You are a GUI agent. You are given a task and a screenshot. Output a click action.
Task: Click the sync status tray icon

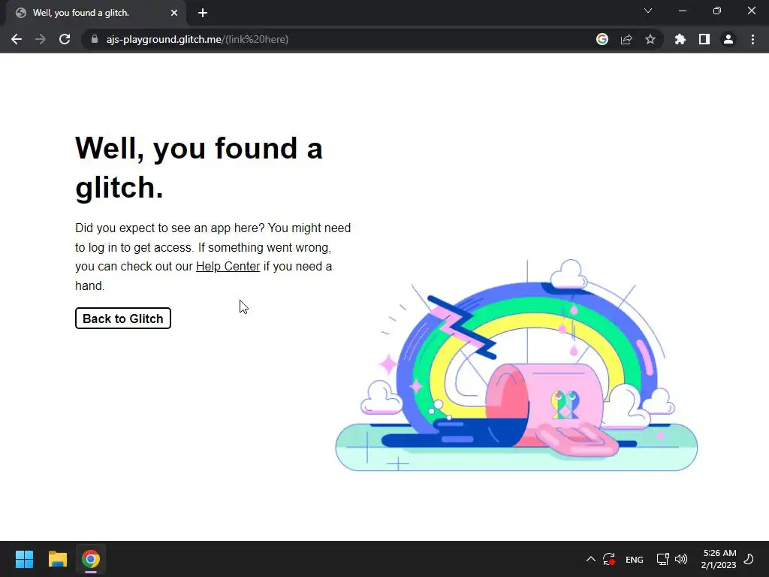tap(609, 559)
